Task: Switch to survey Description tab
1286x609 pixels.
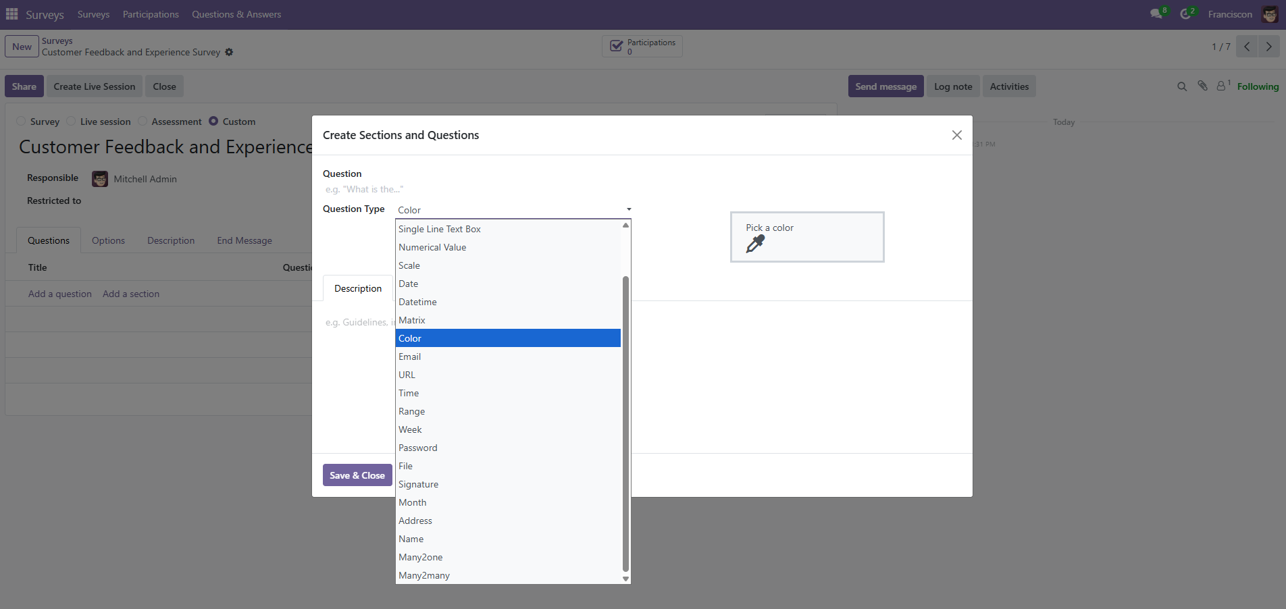Action: coord(171,240)
